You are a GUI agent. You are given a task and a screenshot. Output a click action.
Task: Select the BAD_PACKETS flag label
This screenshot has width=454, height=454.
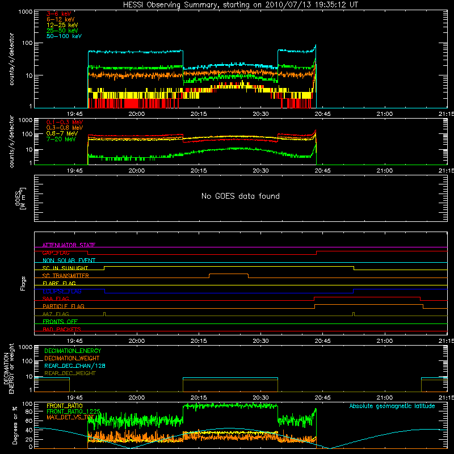point(62,329)
